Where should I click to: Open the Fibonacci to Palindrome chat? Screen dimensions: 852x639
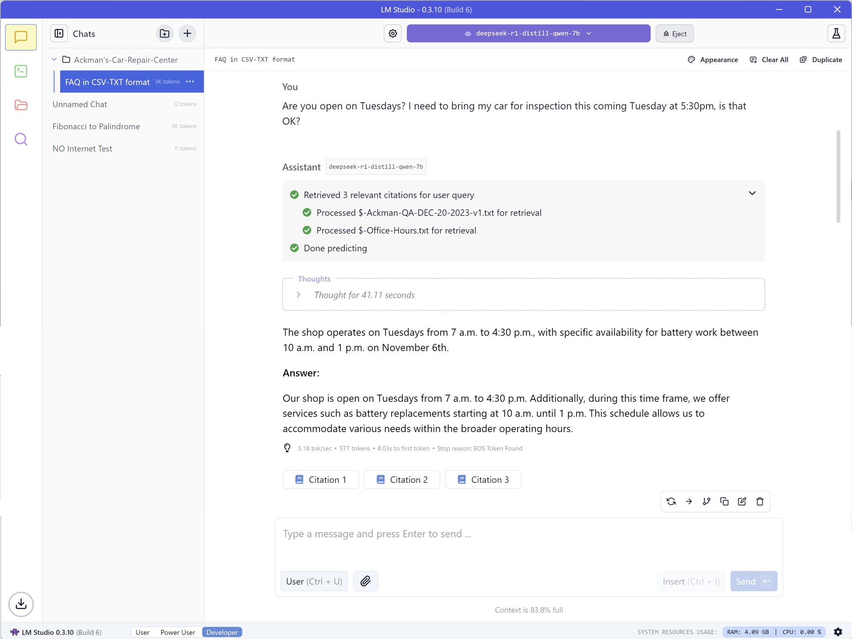pyautogui.click(x=124, y=126)
